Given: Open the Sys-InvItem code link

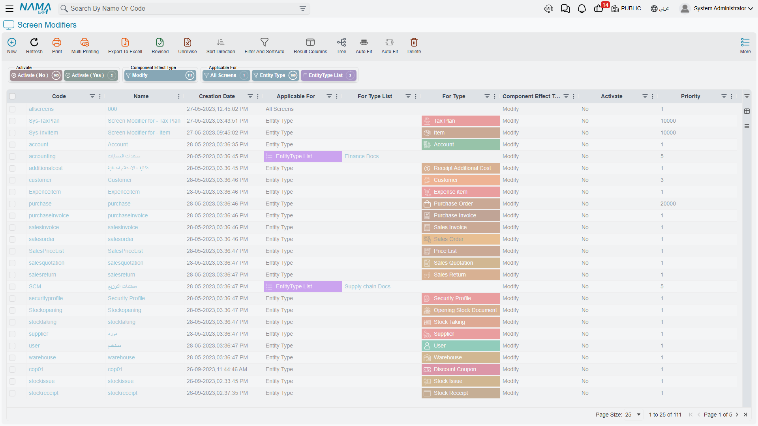Looking at the screenshot, I should [43, 133].
